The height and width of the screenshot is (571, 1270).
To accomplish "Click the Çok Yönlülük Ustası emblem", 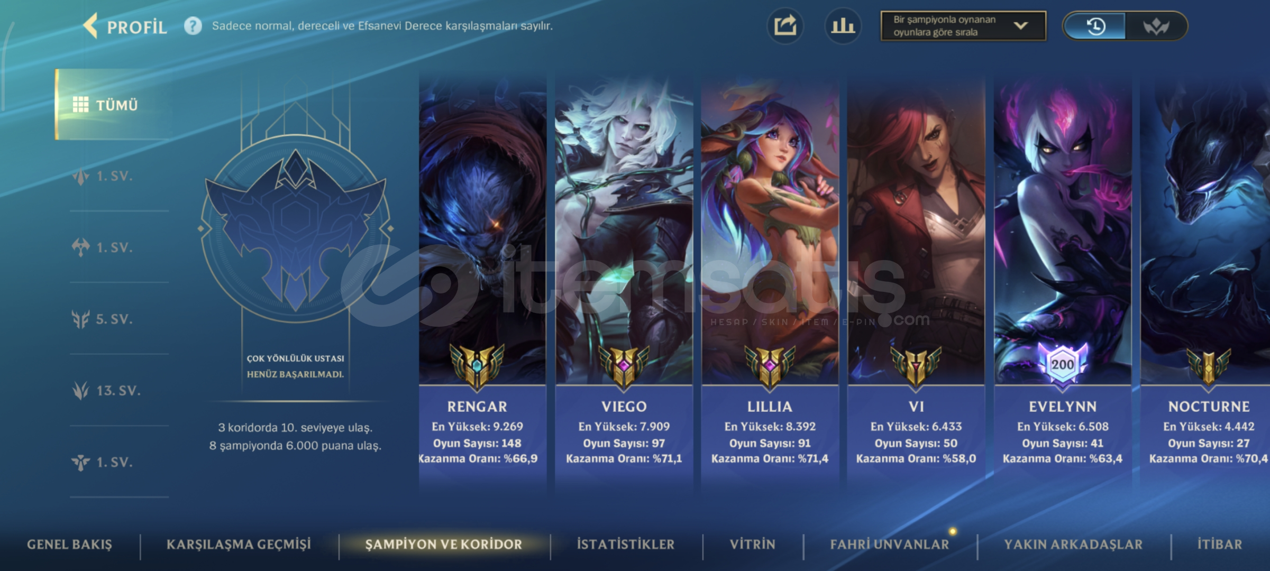I will [x=296, y=229].
